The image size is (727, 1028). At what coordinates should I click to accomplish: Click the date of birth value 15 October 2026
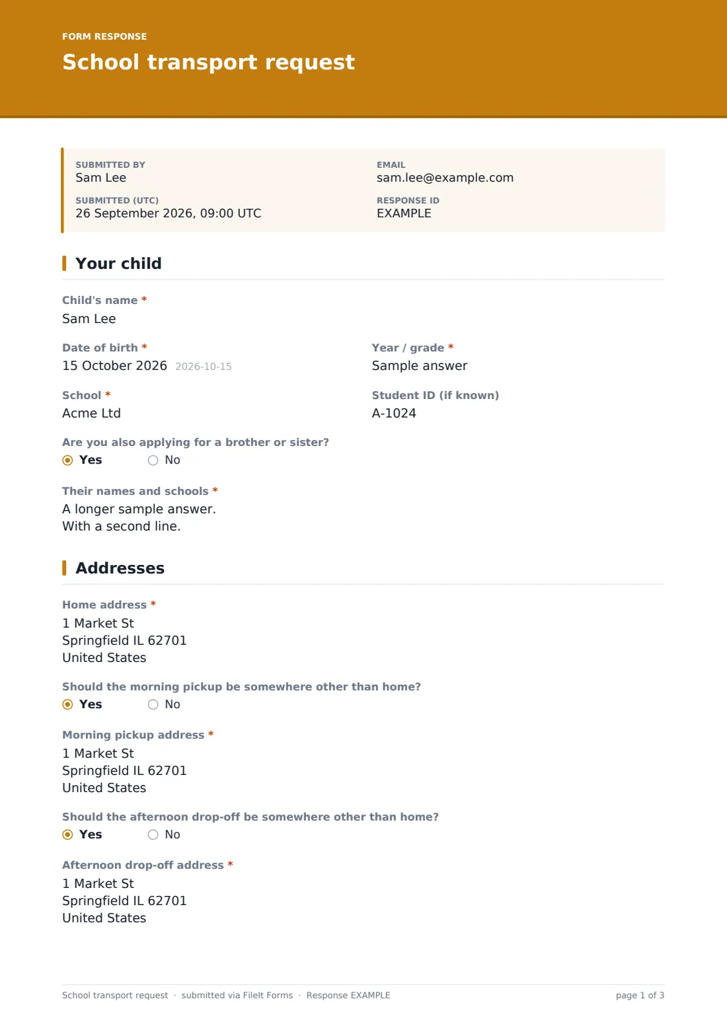[x=114, y=366]
